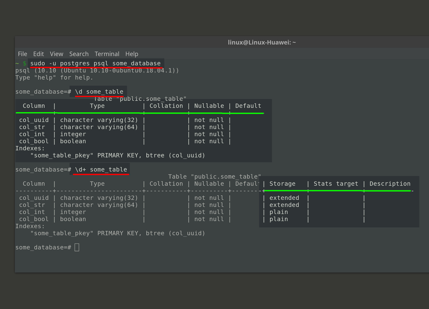The height and width of the screenshot is (309, 429).
Task: Open the Help menu
Action: [132, 54]
